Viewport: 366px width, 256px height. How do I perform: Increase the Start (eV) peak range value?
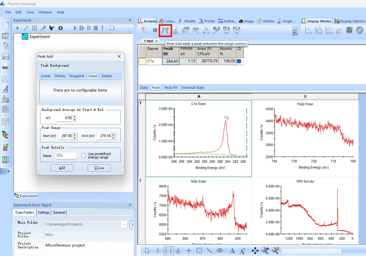coord(75,134)
